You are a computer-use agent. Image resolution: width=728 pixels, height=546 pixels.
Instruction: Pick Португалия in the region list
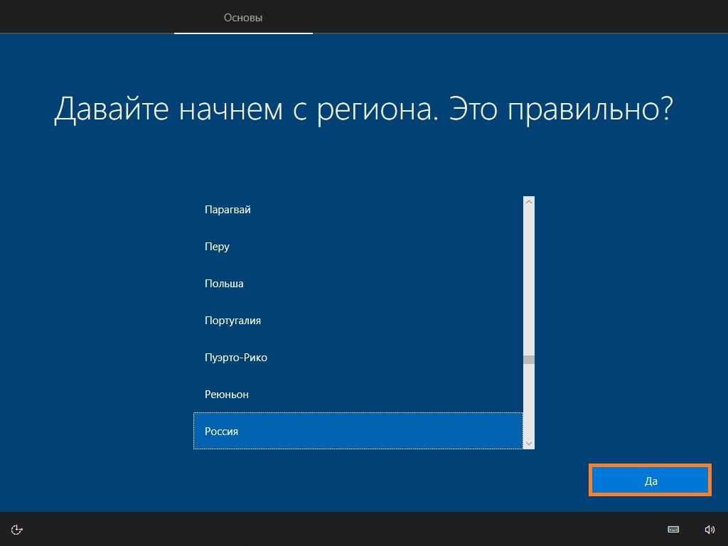pos(232,321)
